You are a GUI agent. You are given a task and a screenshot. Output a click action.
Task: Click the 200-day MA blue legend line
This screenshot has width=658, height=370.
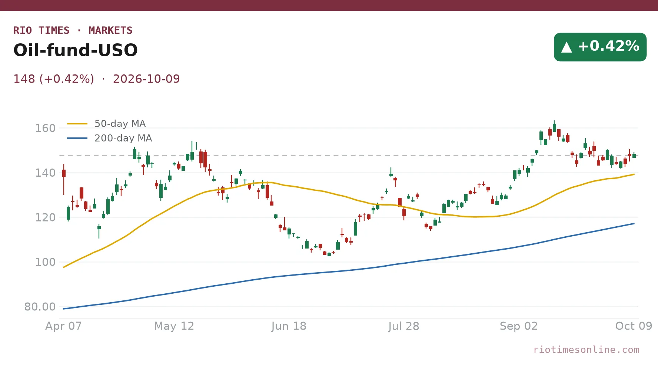coord(77,138)
